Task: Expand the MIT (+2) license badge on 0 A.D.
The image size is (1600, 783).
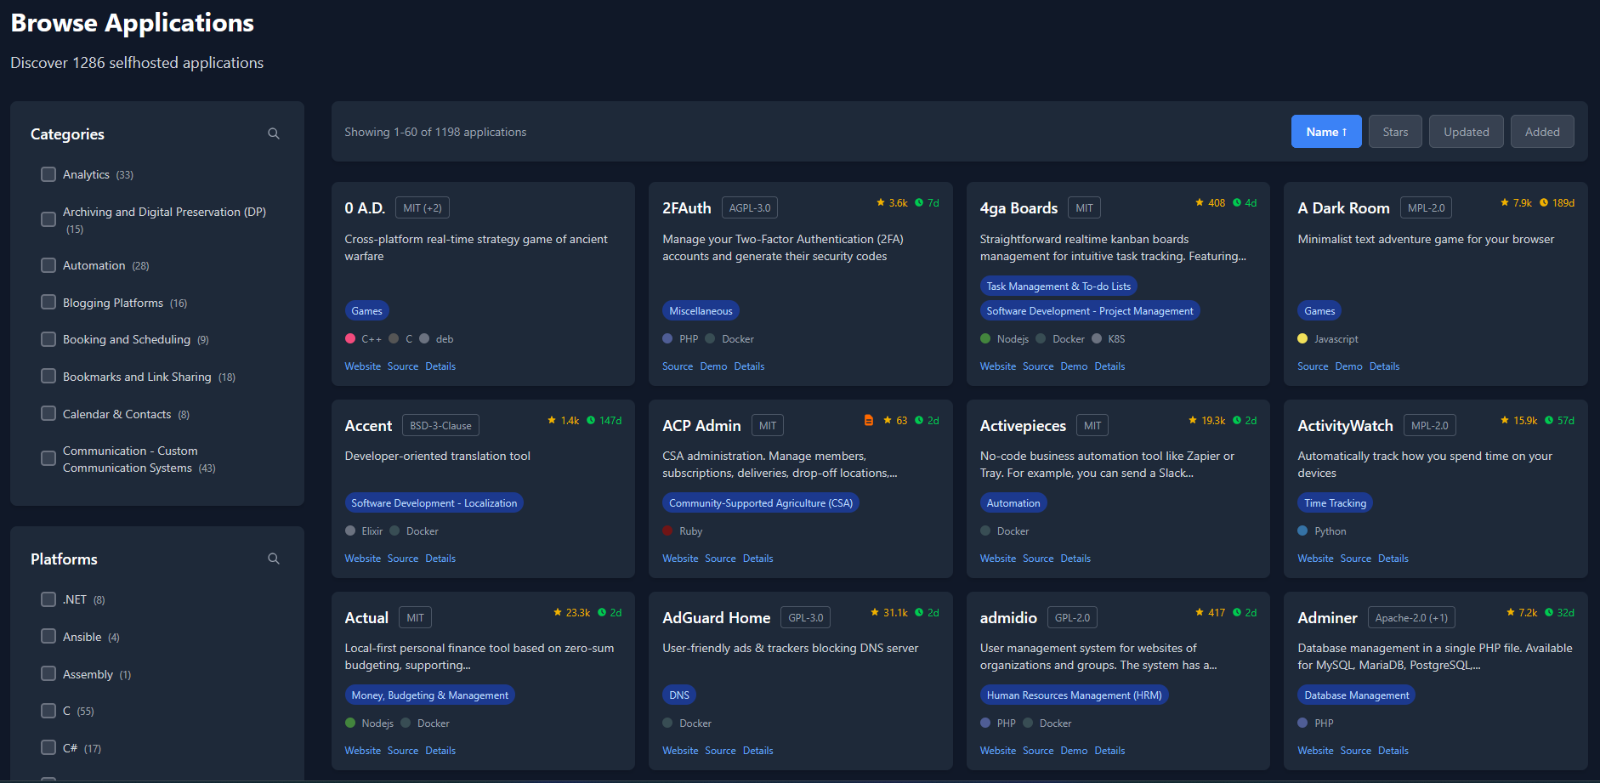Action: (x=422, y=207)
